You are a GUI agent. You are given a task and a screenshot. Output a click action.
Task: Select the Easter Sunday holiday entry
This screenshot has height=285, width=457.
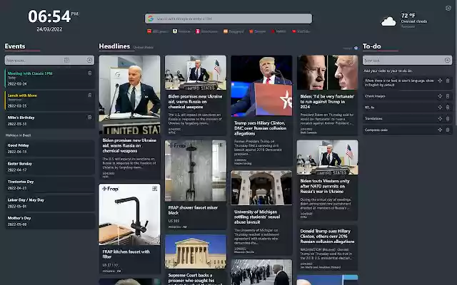(50, 167)
